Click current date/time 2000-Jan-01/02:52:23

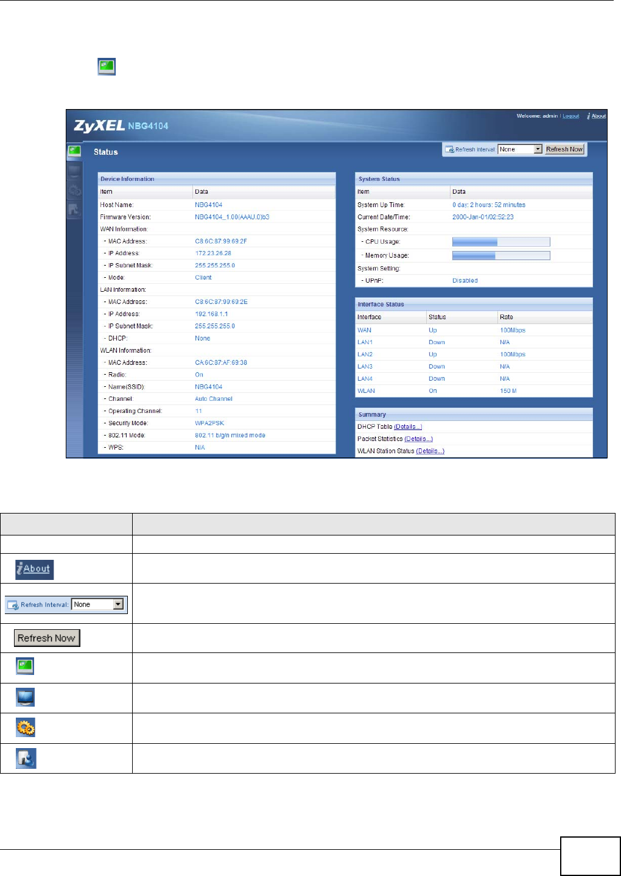pyautogui.click(x=483, y=217)
